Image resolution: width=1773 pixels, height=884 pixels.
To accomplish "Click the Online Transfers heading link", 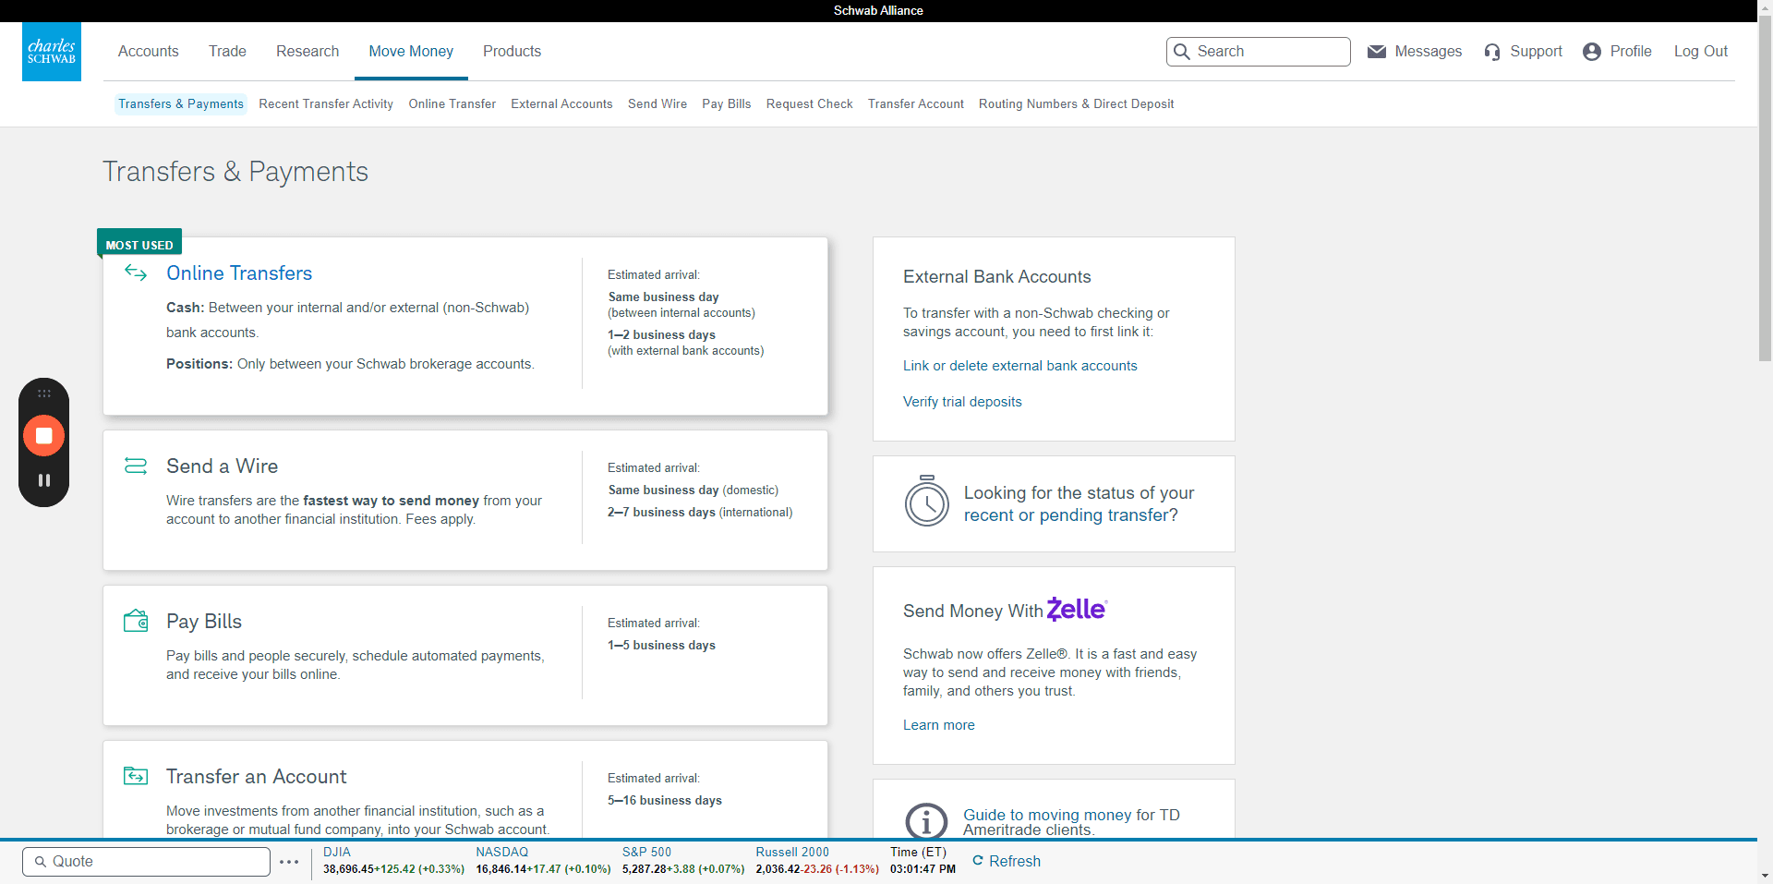I will (x=239, y=273).
